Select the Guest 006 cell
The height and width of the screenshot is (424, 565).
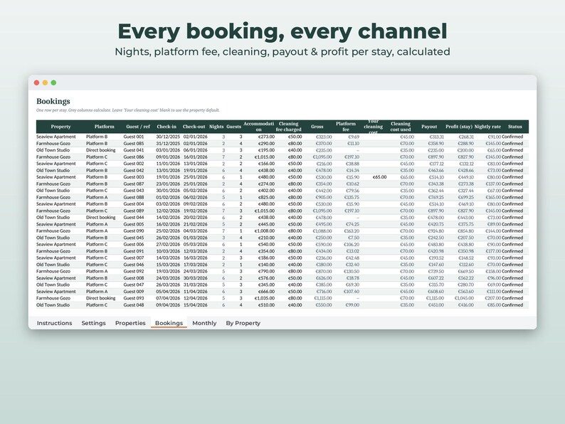tap(134, 244)
